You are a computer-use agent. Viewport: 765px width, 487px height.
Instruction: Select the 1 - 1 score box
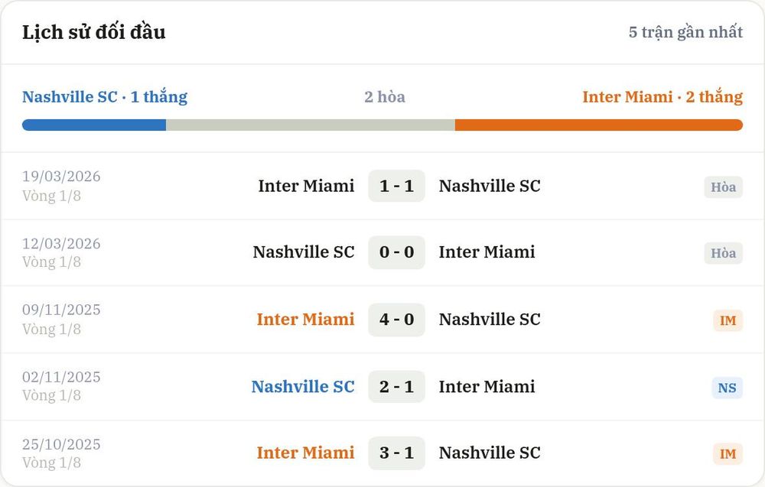(x=396, y=186)
